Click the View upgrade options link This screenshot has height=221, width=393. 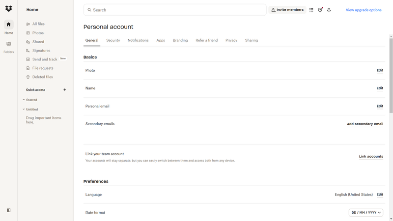(364, 10)
